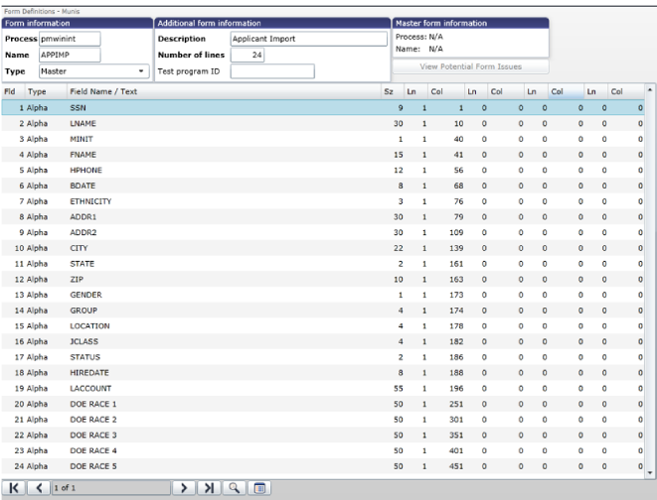Open the search magnifier tool
This screenshot has width=657, height=500.
point(235,488)
